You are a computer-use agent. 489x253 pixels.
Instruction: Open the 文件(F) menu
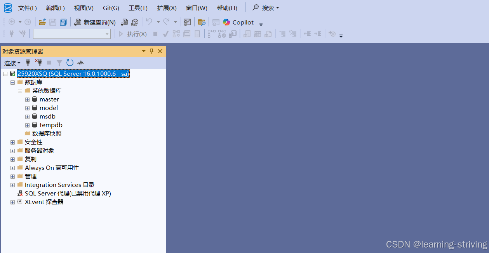click(x=28, y=8)
